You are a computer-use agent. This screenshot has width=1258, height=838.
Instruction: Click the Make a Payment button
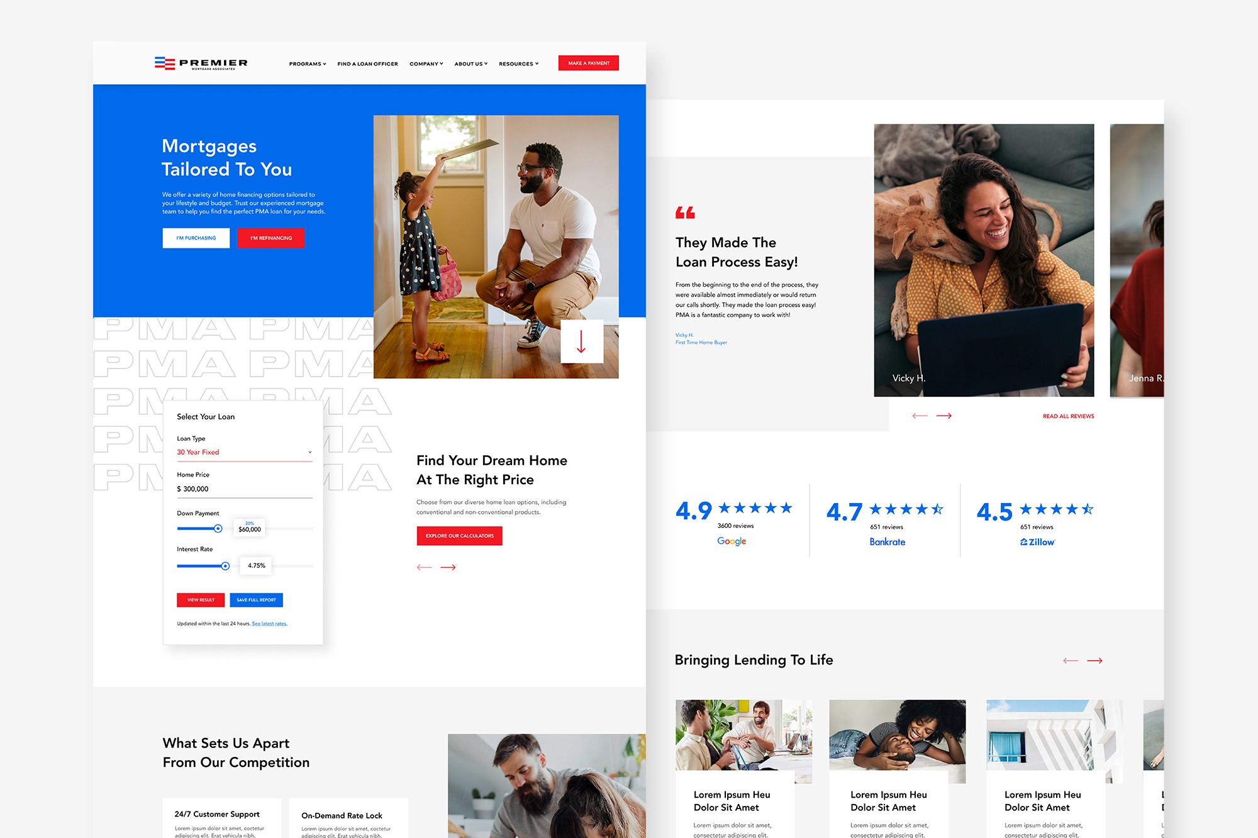(588, 63)
